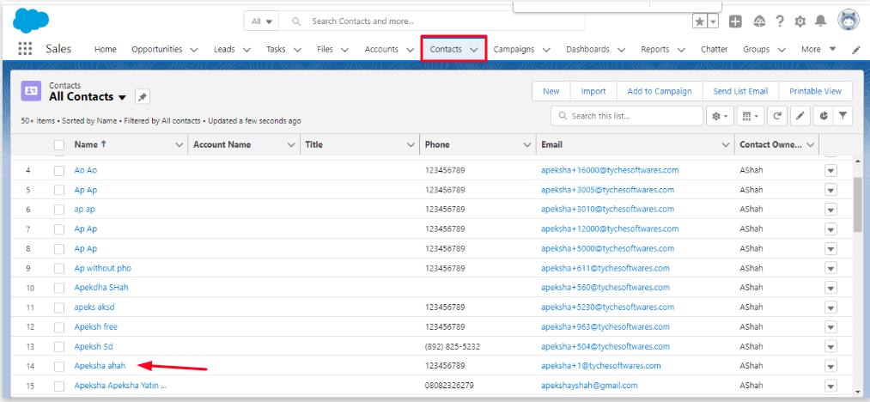Image resolution: width=870 pixels, height=402 pixels.
Task: Select the checkbox for Ao Ao row
Action: [x=59, y=170]
